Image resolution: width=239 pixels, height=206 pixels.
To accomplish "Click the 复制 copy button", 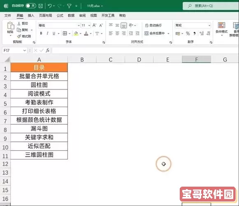I will click(23, 30).
